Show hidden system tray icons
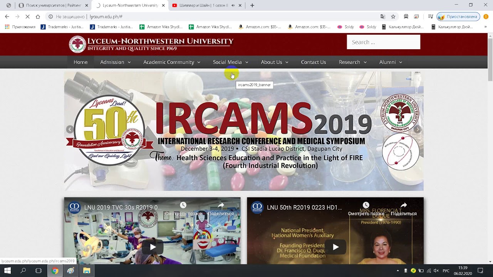 397,271
